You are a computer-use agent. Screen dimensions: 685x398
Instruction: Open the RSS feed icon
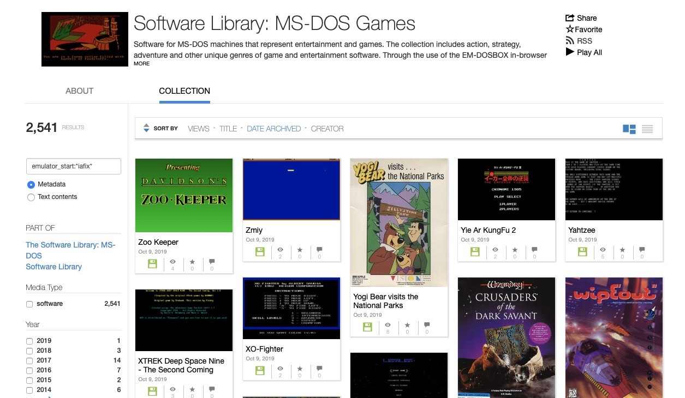coord(570,41)
